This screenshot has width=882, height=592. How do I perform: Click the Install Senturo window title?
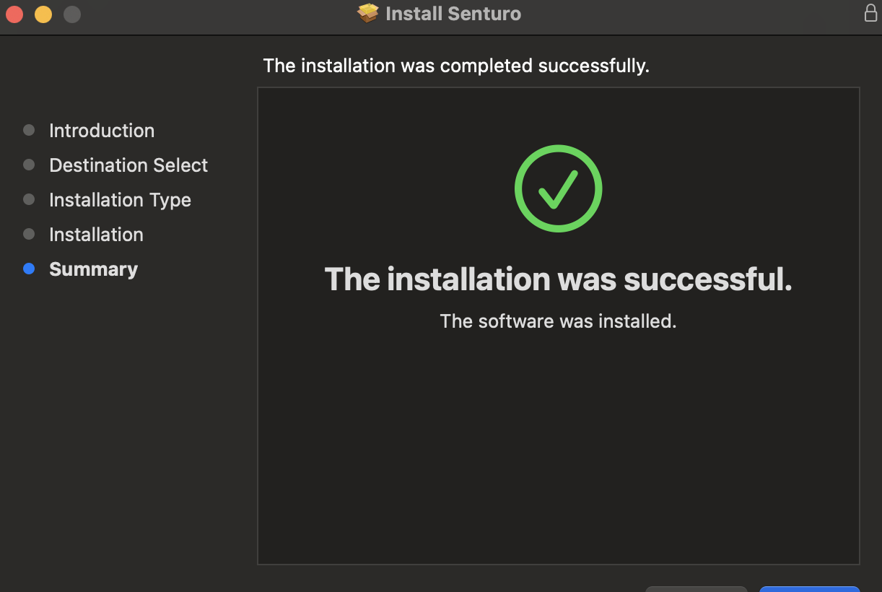click(x=453, y=14)
